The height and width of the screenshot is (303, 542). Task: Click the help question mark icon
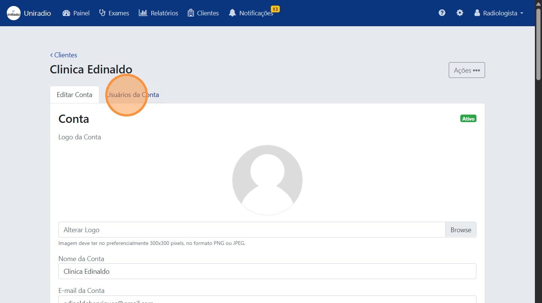[x=442, y=13]
